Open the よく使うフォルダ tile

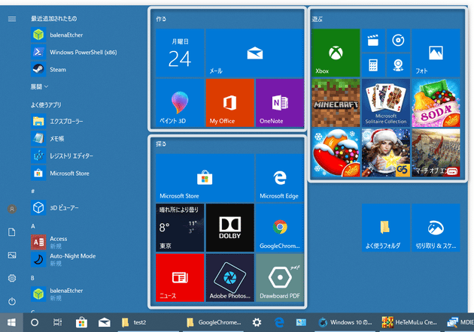[386, 228]
